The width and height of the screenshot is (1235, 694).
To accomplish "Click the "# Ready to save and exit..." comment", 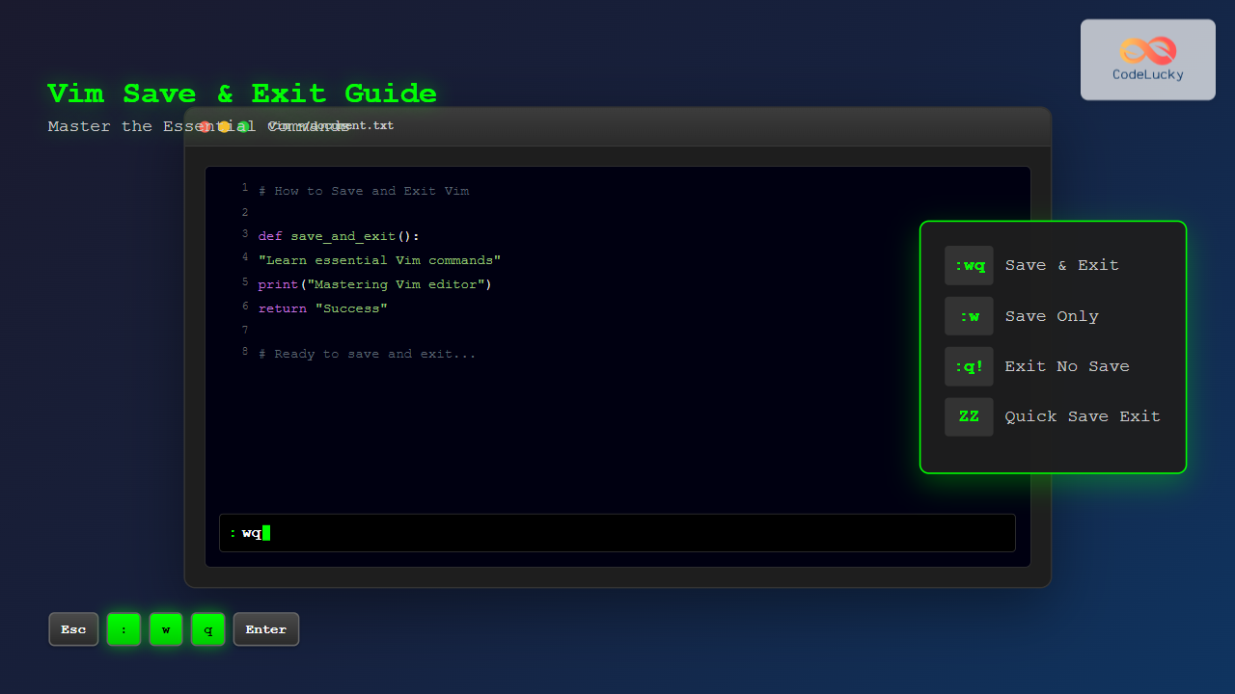I will click(367, 354).
